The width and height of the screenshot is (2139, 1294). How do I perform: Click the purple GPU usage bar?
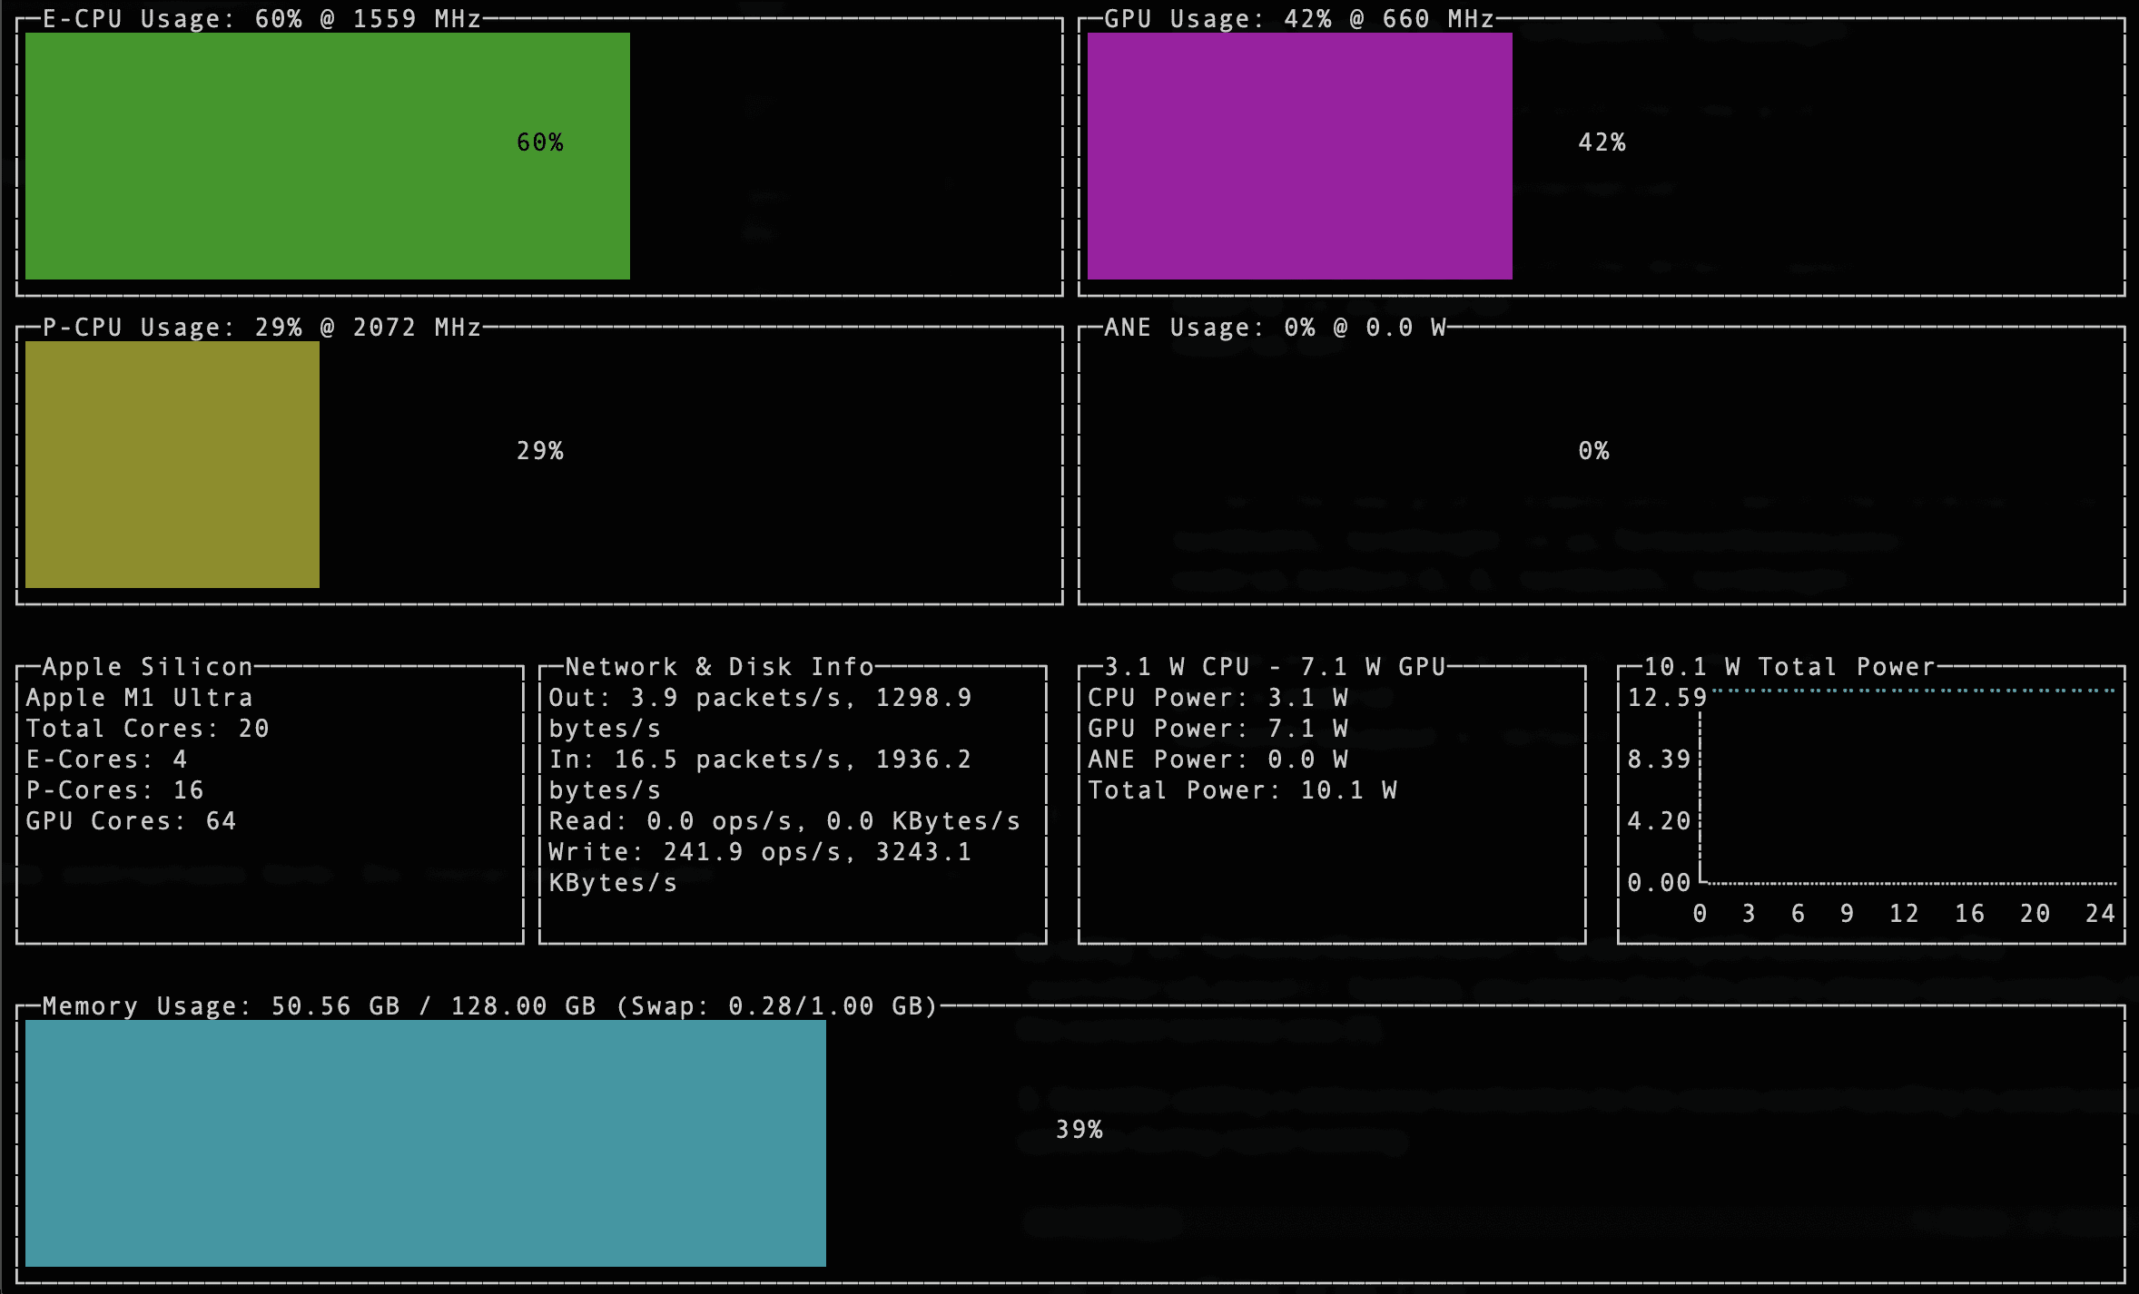tap(1298, 154)
